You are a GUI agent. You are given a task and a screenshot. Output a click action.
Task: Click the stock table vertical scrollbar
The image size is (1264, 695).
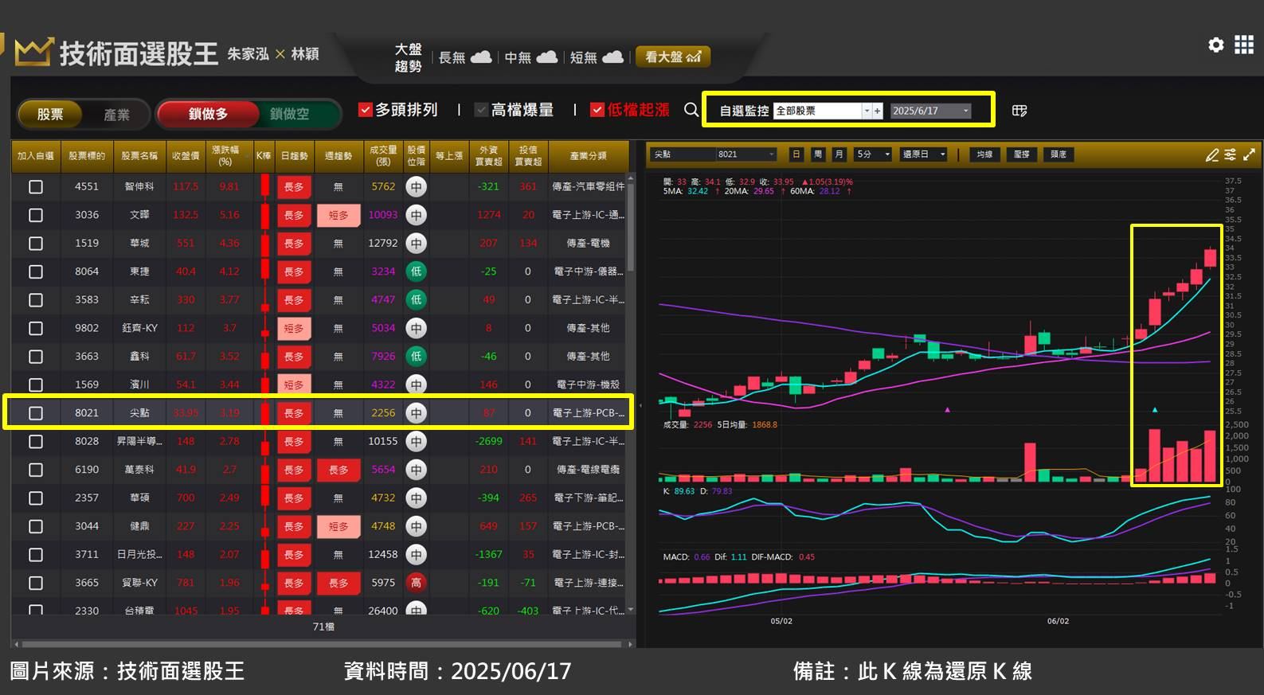click(631, 227)
